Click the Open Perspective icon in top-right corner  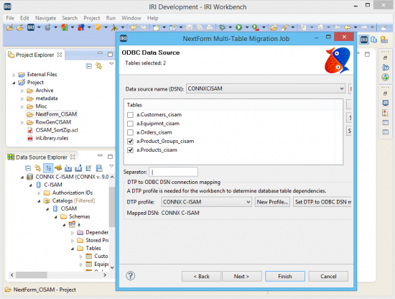click(x=384, y=27)
